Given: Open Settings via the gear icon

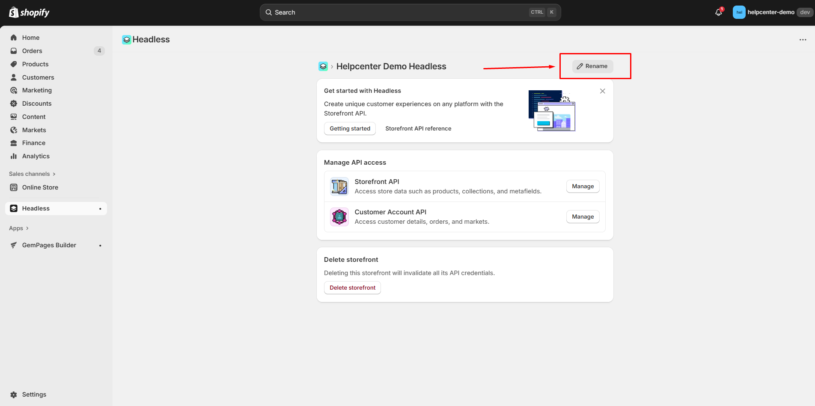Looking at the screenshot, I should click(14, 394).
